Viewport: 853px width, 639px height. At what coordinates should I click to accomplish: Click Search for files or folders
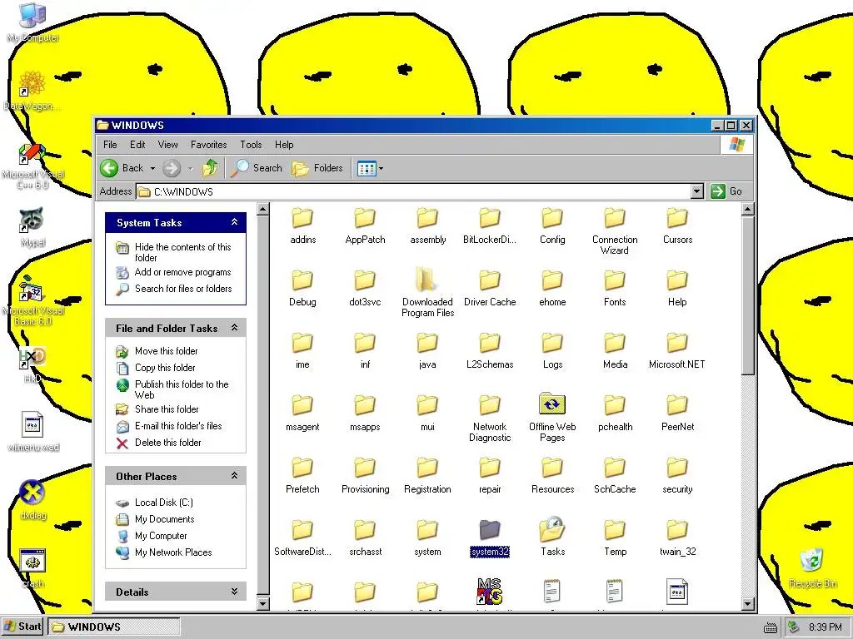183,289
